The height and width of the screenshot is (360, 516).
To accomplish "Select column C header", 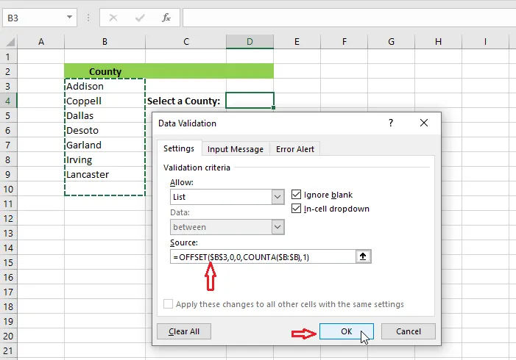I will click(186, 42).
